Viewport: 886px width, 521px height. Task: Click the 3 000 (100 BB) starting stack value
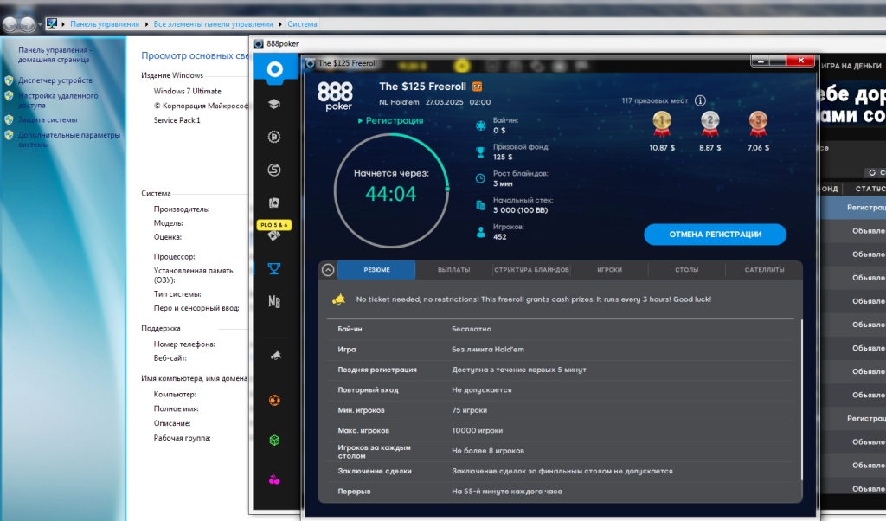pos(520,210)
